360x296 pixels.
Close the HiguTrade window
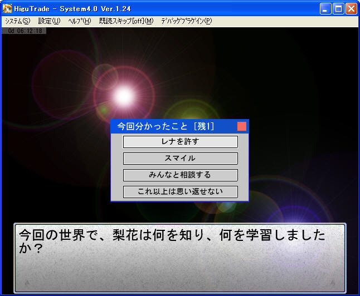click(x=351, y=9)
